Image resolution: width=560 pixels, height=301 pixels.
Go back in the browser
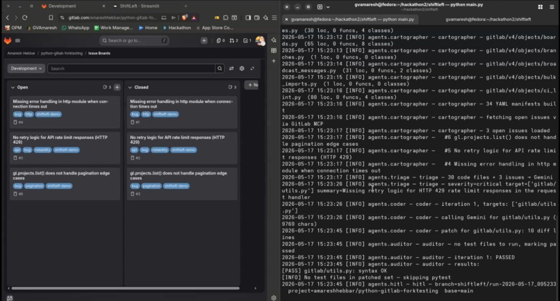(x=8, y=17)
